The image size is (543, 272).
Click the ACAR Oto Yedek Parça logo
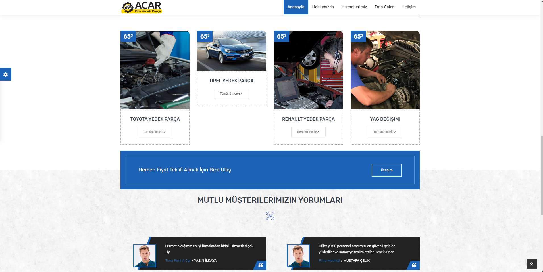[x=142, y=7]
